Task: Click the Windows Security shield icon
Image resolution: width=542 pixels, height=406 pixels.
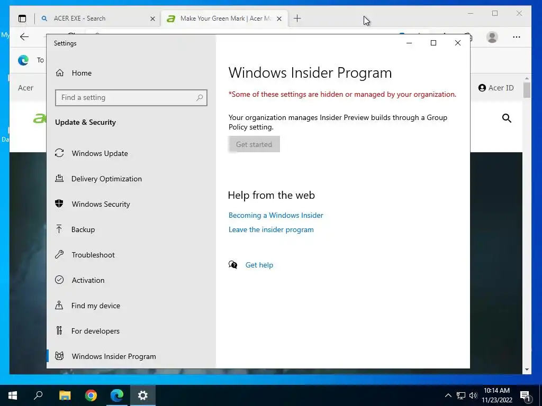Action: [59, 204]
